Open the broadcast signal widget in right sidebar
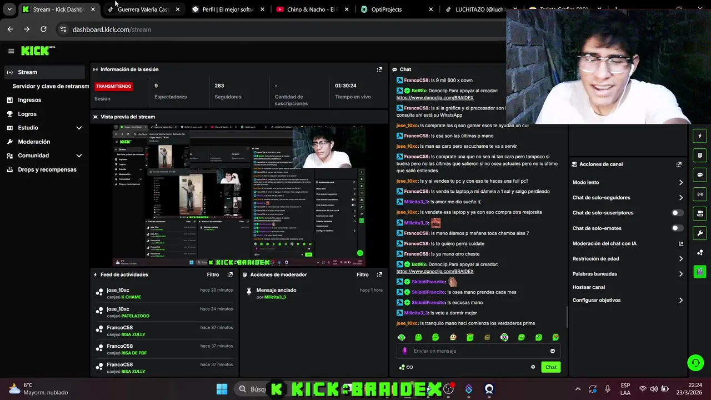The height and width of the screenshot is (400, 711). coord(700,194)
